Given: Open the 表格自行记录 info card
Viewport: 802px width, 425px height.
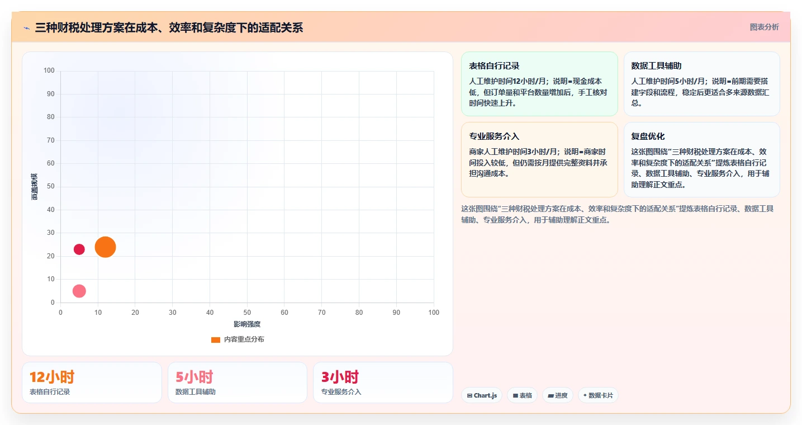Looking at the screenshot, I should click(539, 84).
